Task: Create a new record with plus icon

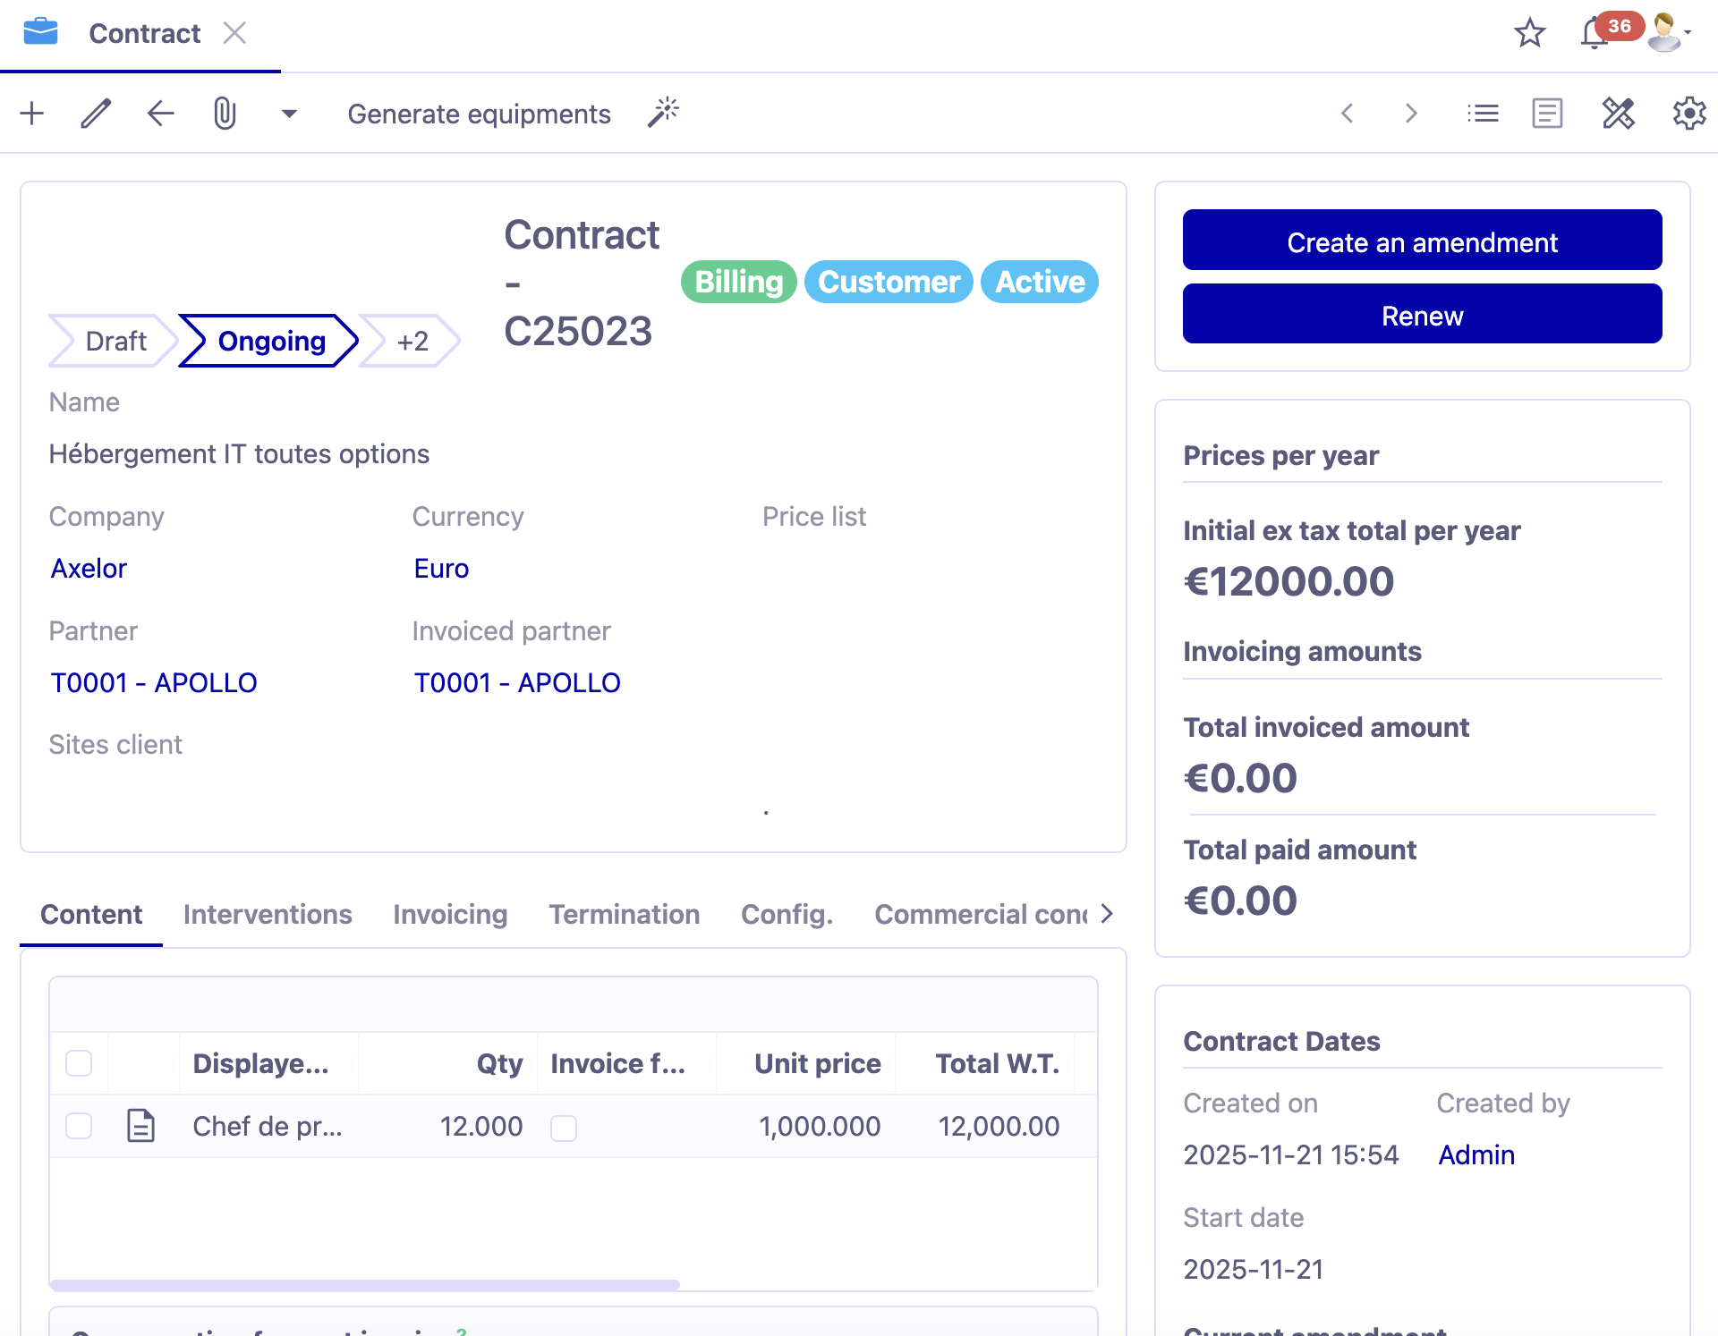Action: [x=32, y=114]
